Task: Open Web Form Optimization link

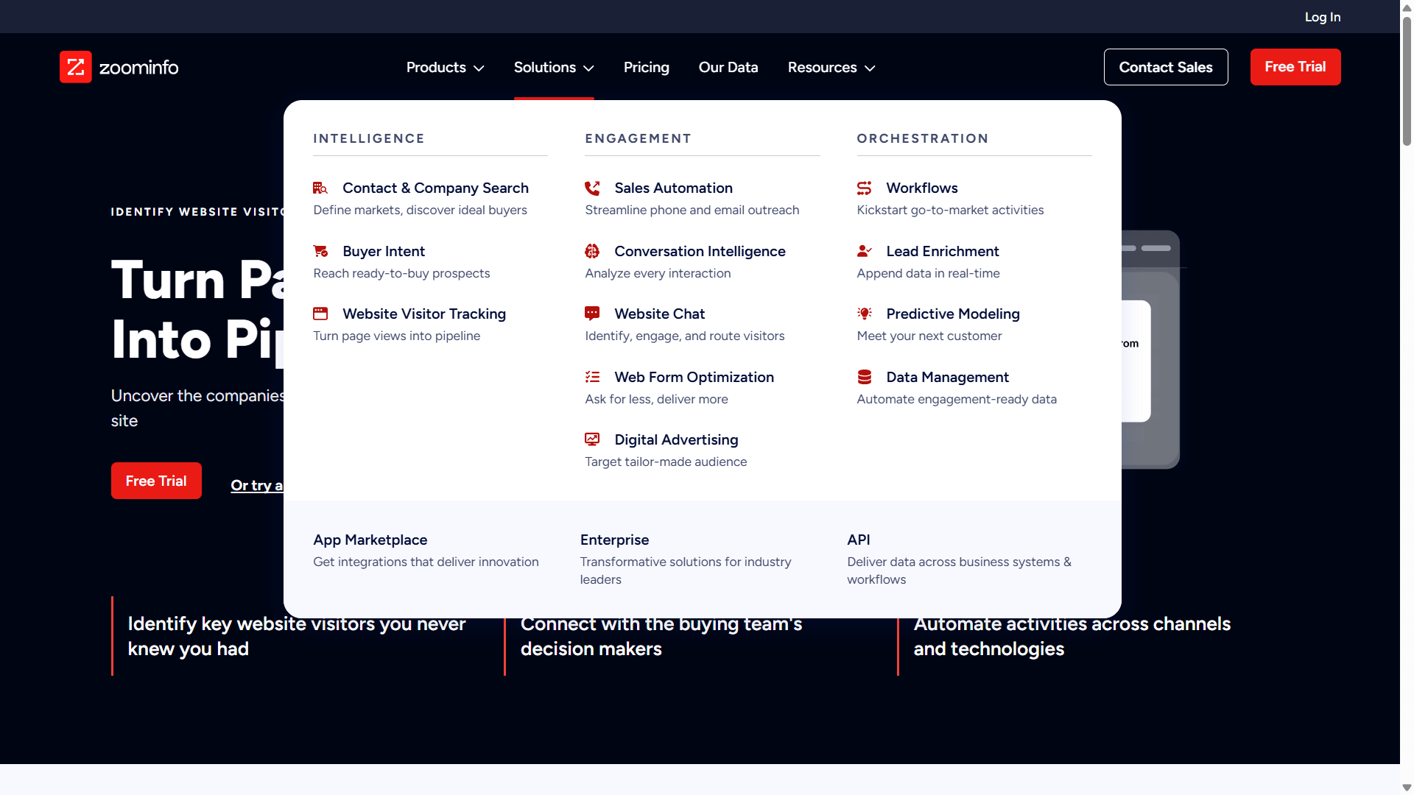Action: tap(694, 377)
